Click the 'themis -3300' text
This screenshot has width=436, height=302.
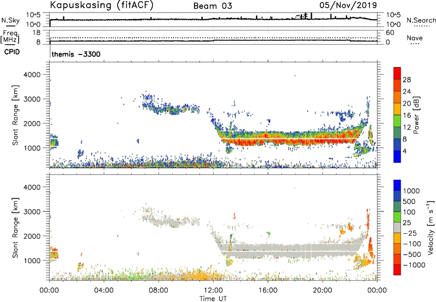76,54
